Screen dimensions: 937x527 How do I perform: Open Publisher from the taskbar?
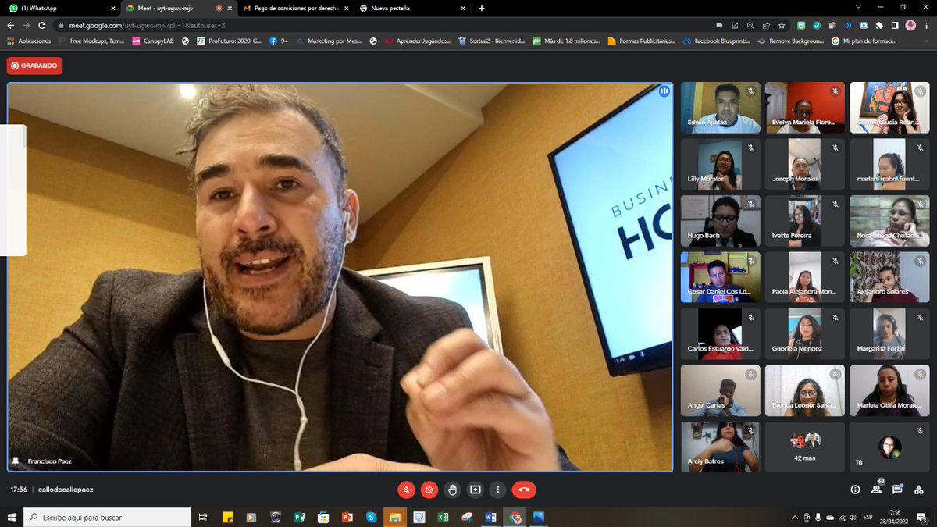[x=299, y=517]
